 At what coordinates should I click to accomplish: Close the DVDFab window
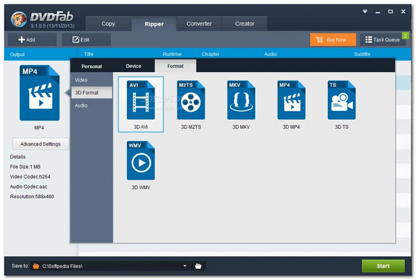(x=403, y=11)
